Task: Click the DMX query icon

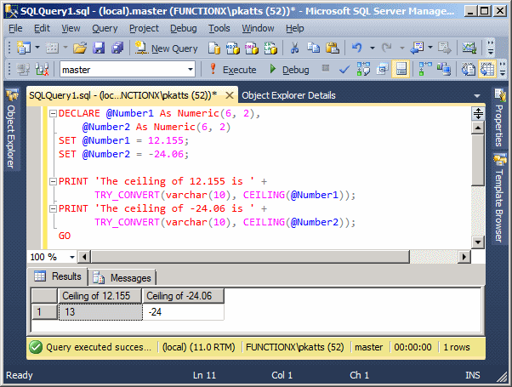Action: pyautogui.click(x=252, y=48)
